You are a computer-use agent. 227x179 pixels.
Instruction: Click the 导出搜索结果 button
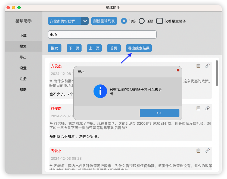139,48
